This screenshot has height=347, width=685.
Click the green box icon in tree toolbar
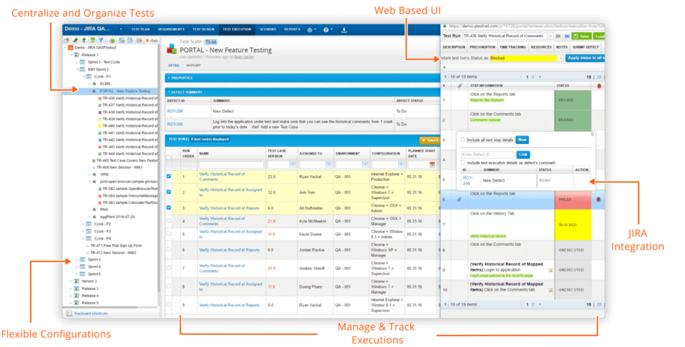pos(112,40)
